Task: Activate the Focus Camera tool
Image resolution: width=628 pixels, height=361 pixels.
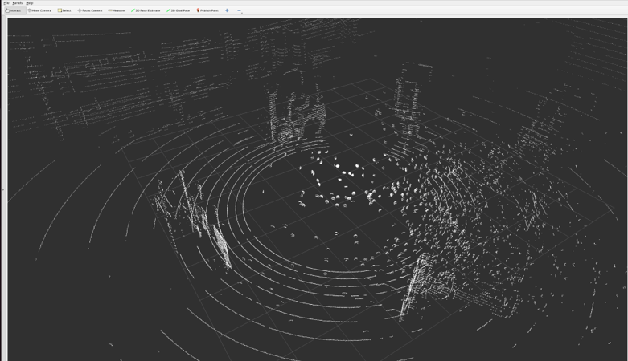Action: click(x=90, y=10)
